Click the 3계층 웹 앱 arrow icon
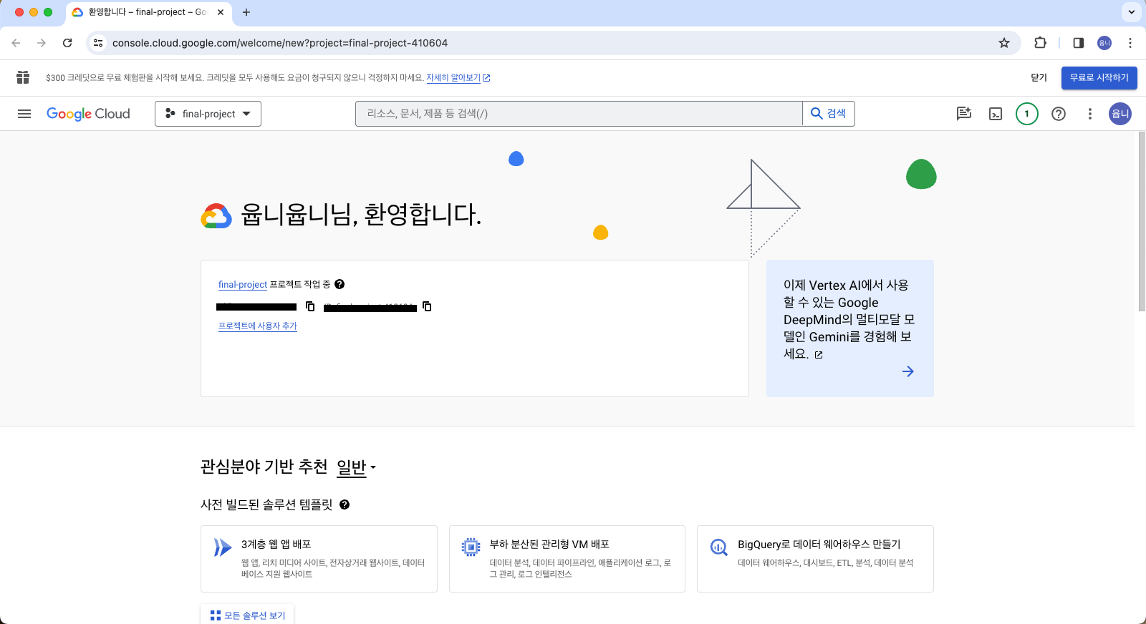This screenshot has width=1146, height=624. click(223, 547)
